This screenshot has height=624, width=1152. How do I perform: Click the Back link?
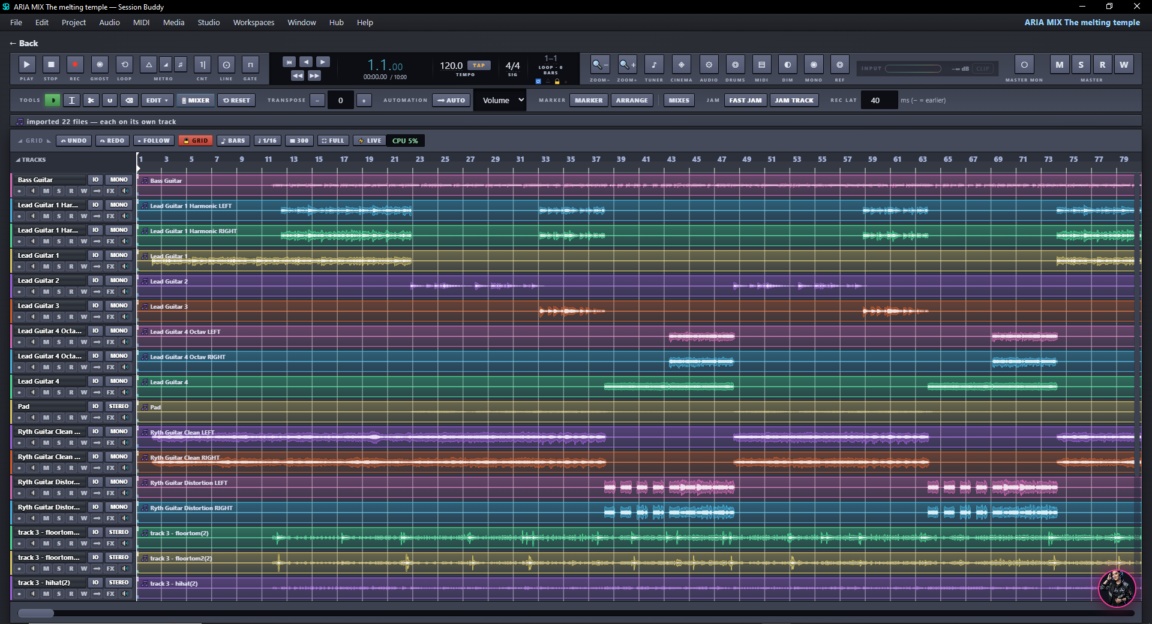(24, 43)
